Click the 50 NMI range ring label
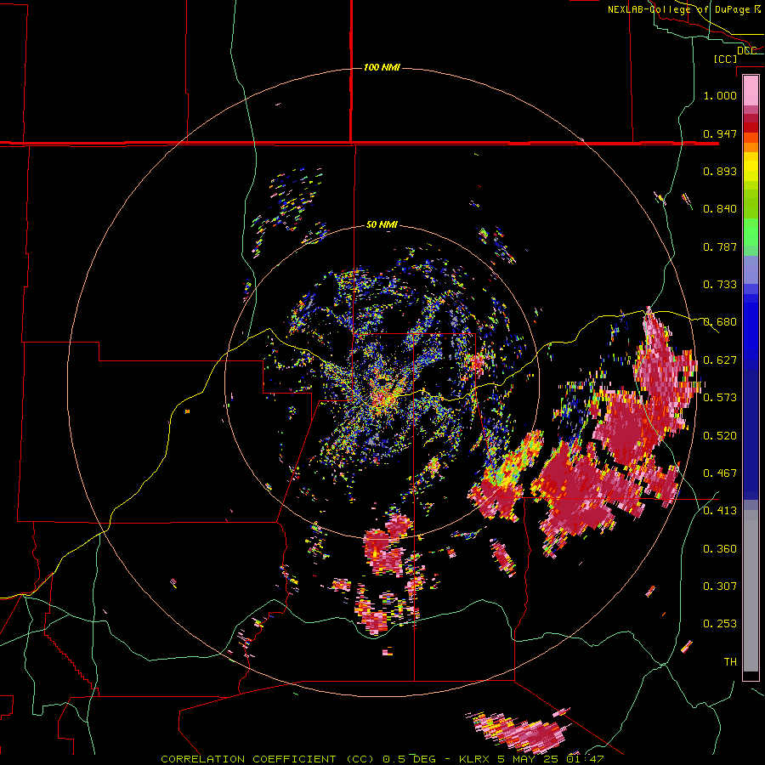Image resolution: width=765 pixels, height=765 pixels. [x=382, y=224]
